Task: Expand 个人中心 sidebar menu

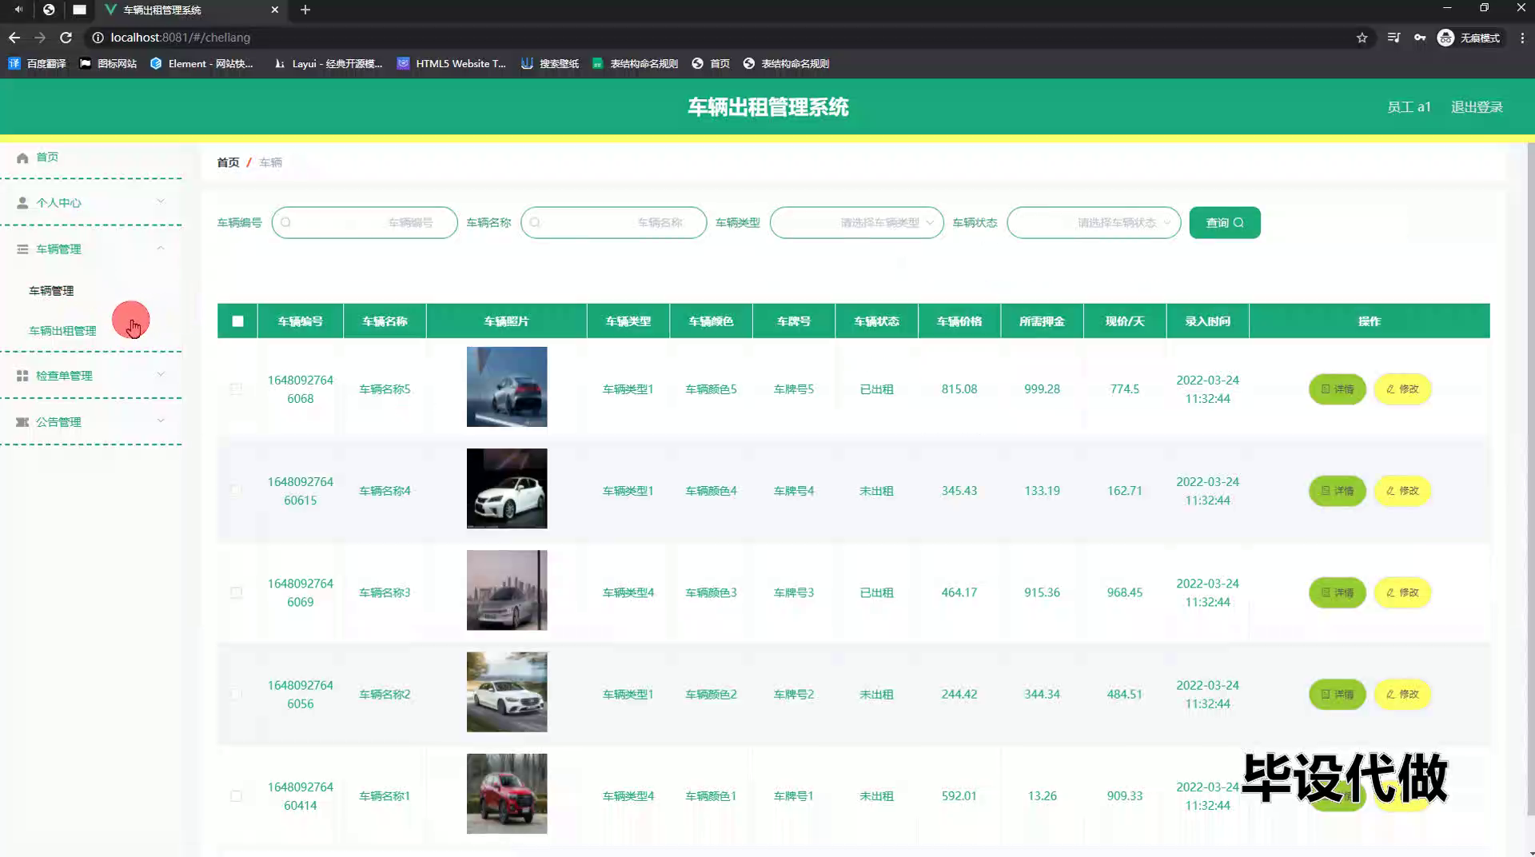Action: 91,203
